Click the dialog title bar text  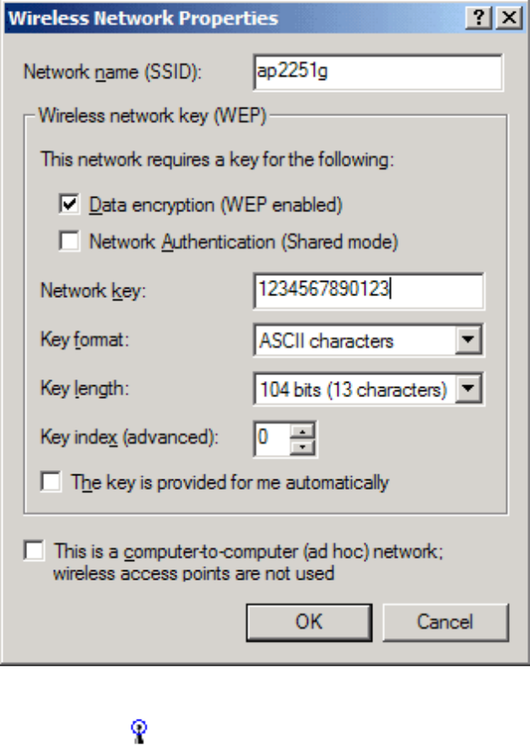tap(142, 16)
